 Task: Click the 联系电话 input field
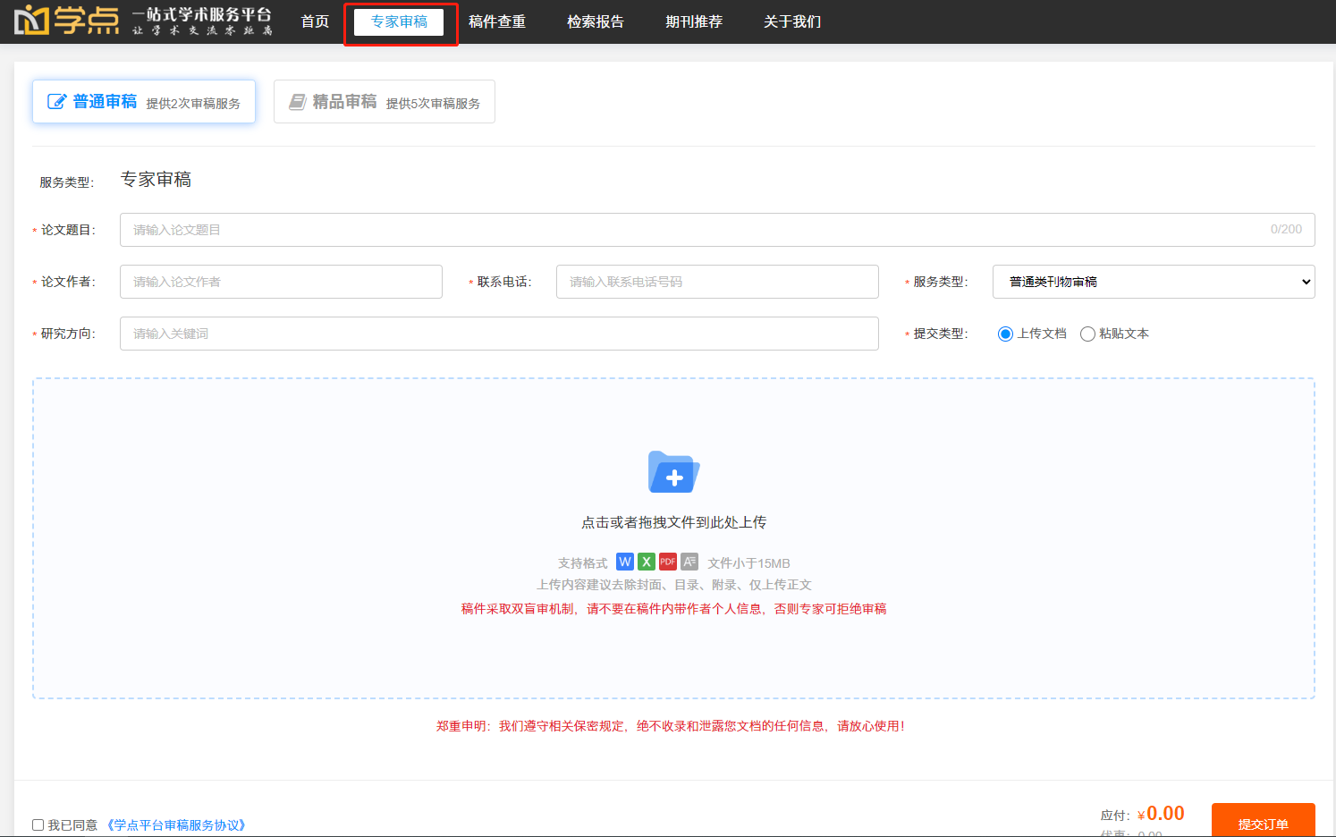pos(717,282)
